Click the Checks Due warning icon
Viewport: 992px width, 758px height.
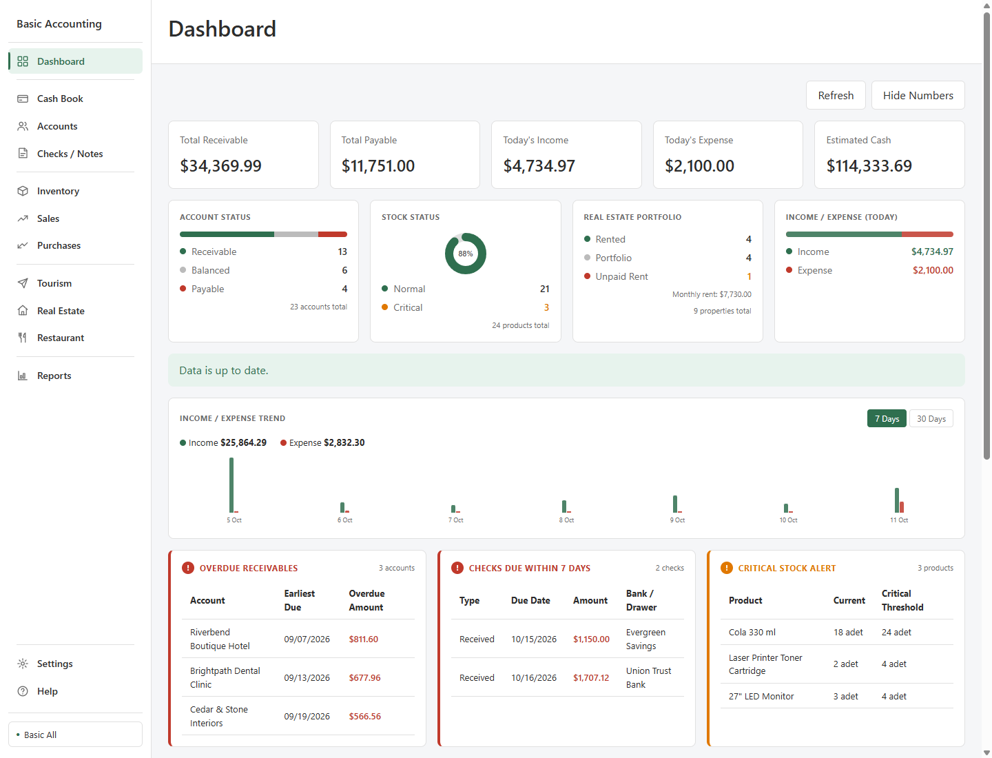tap(457, 568)
